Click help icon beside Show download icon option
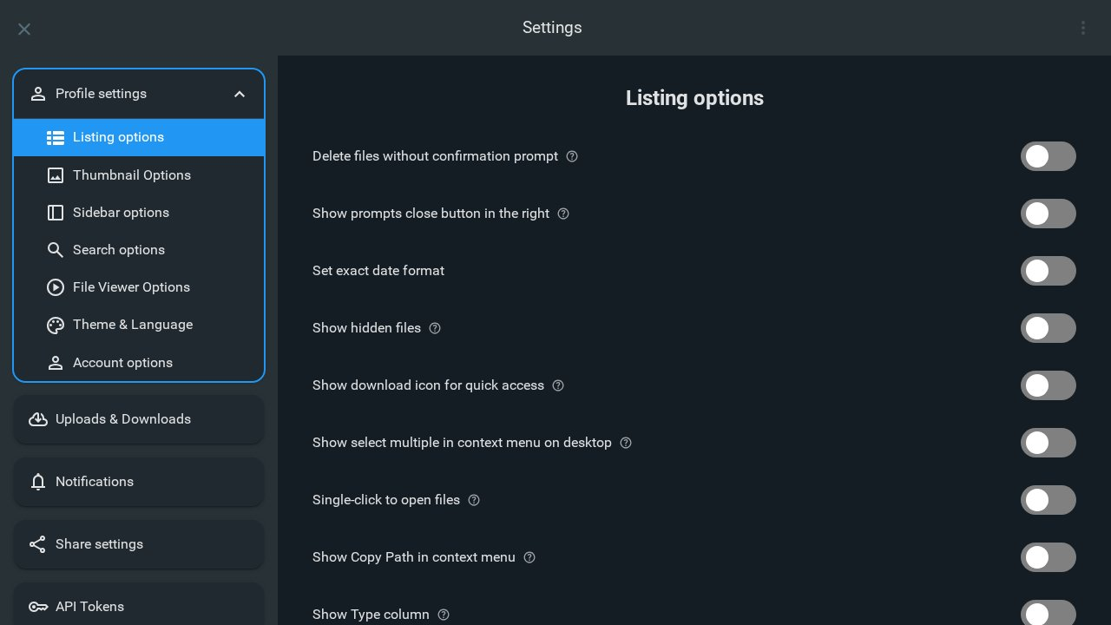1111x625 pixels. click(558, 385)
